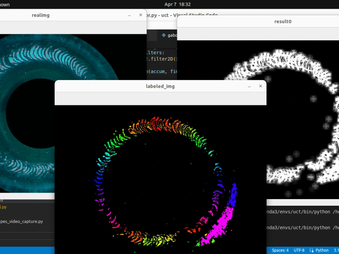Image resolution: width=339 pixels, height=254 pixels.
Task: Click the VS Code window title text
Action: click(182, 15)
